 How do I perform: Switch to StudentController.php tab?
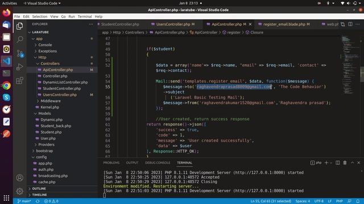(x=120, y=24)
